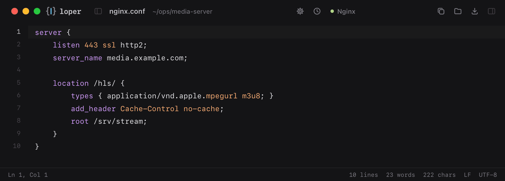Click 'application/vnd.apple.' MIME text
Image resolution: width=505 pixels, height=181 pixels.
coord(156,96)
